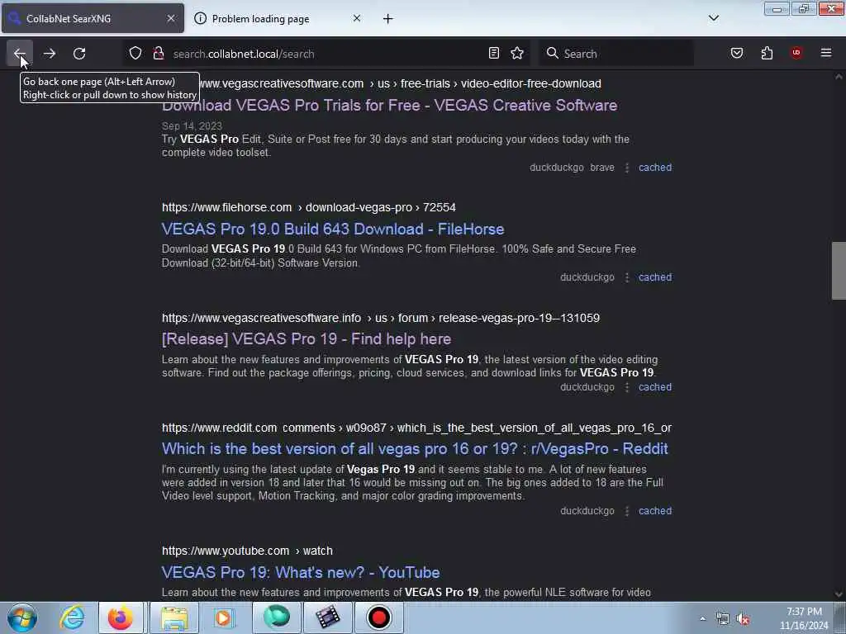Show hidden system tray icons
The width and height of the screenshot is (846, 634).
point(702,618)
